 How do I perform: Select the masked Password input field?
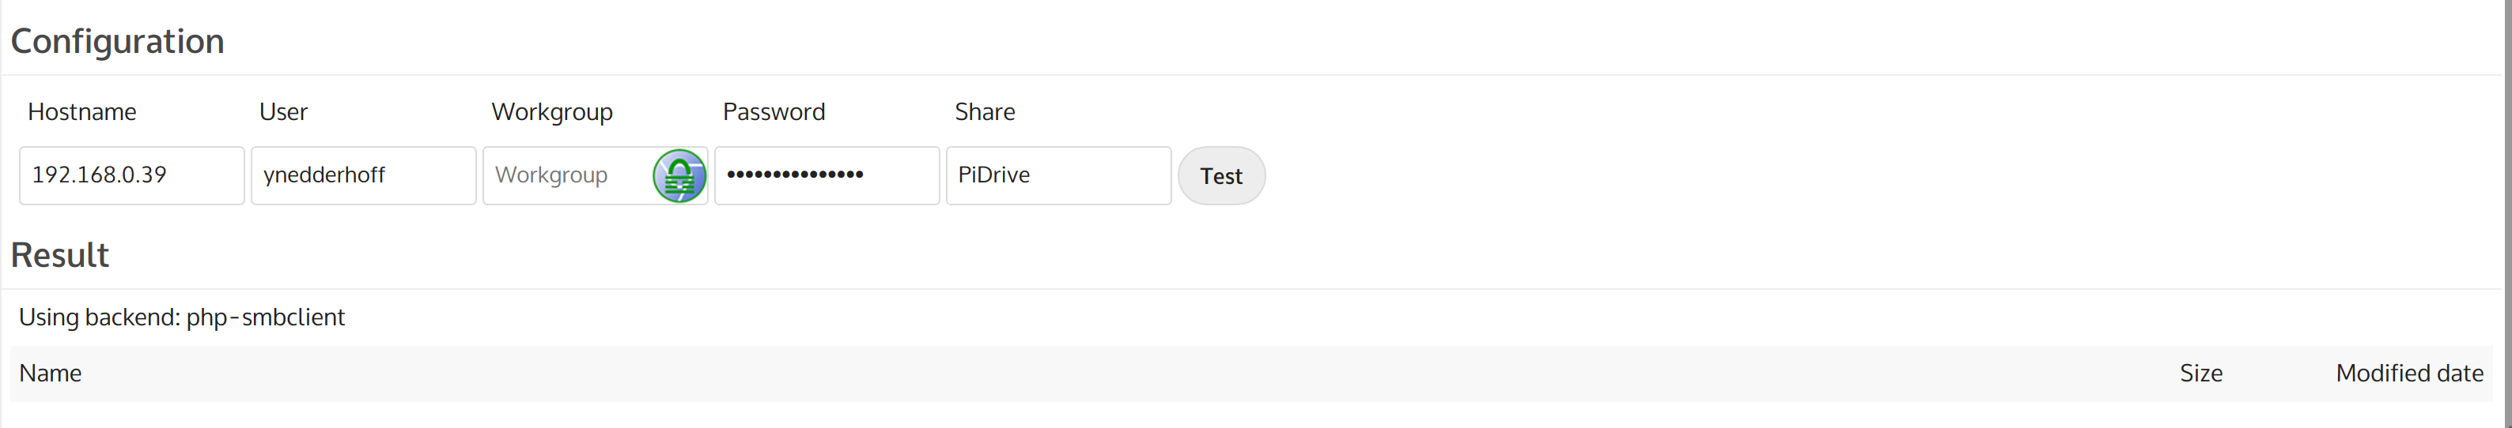[826, 176]
